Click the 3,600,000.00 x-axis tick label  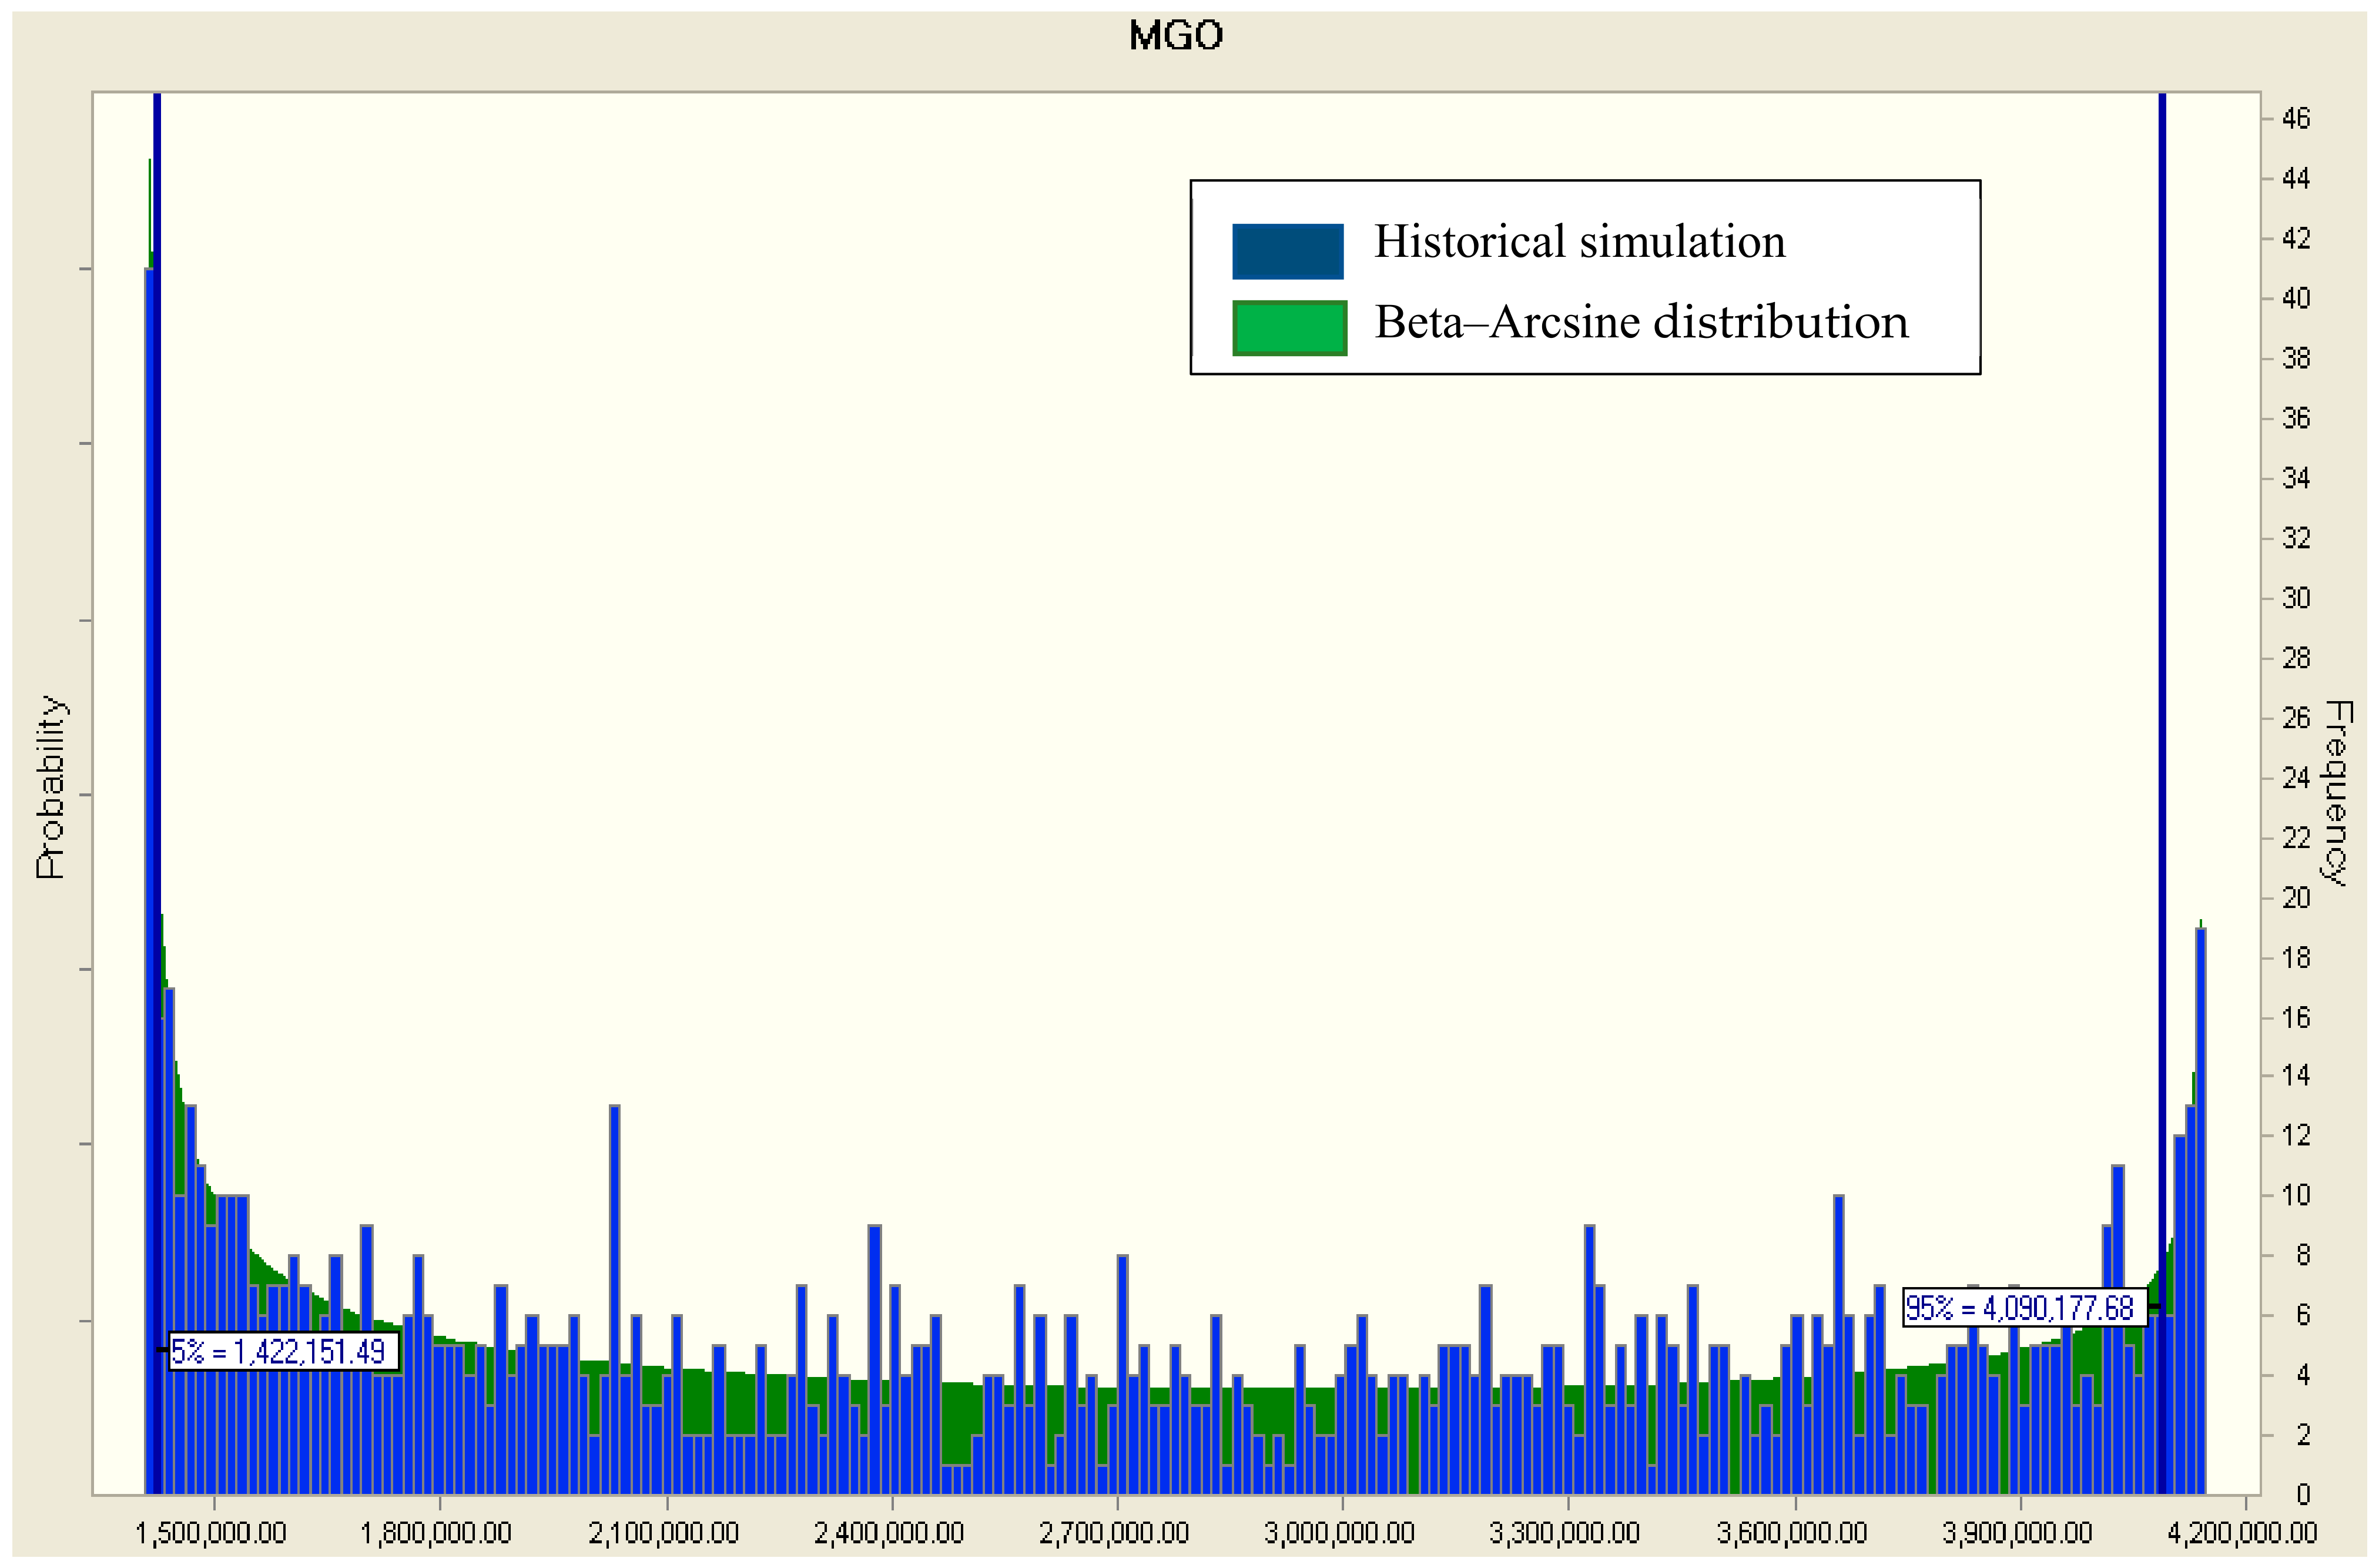(1791, 1533)
